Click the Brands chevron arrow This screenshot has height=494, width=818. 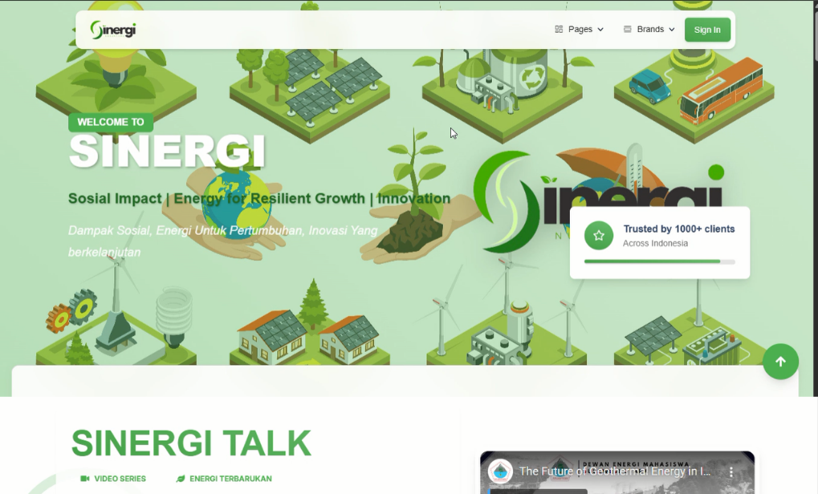(671, 30)
